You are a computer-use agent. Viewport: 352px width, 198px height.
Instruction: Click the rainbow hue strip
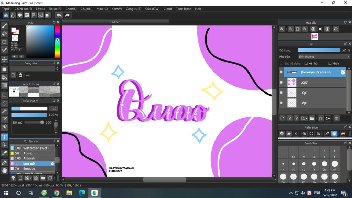[x=57, y=42]
